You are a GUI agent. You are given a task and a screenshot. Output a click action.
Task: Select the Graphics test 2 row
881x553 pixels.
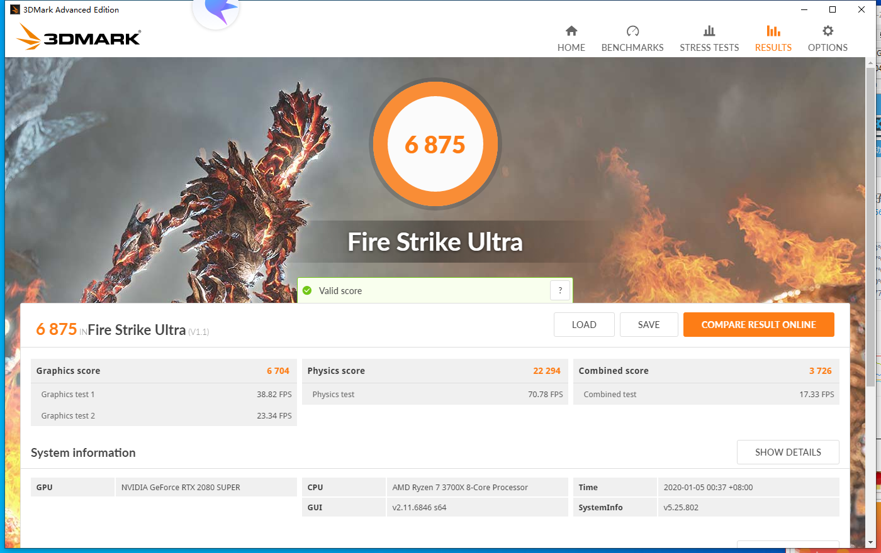[164, 415]
